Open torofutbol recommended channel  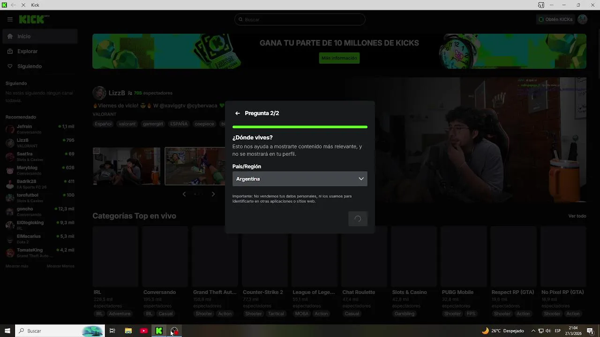(40, 198)
